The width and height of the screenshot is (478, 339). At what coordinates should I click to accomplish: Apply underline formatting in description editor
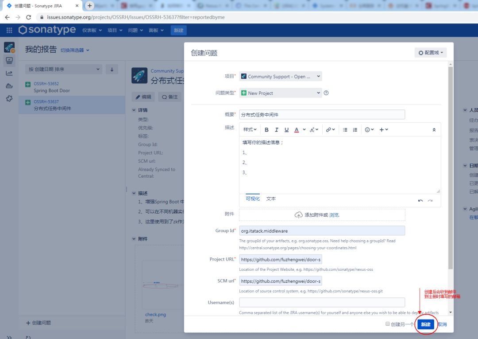click(286, 130)
